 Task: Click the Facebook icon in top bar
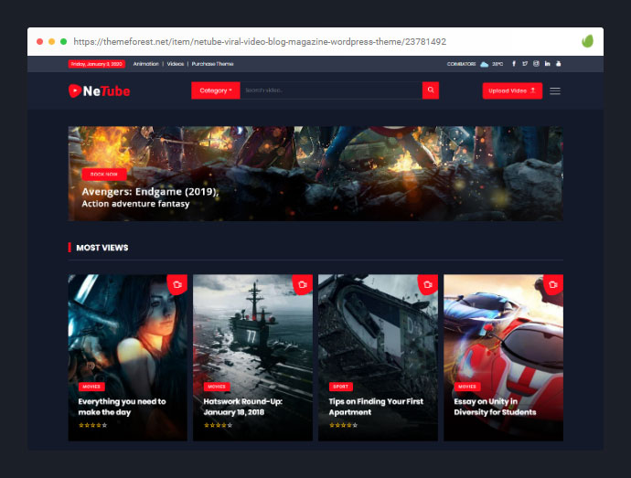514,64
